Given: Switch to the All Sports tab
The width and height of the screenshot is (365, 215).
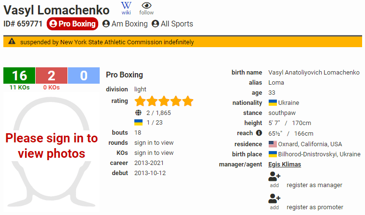Looking at the screenshot, I should pos(172,24).
